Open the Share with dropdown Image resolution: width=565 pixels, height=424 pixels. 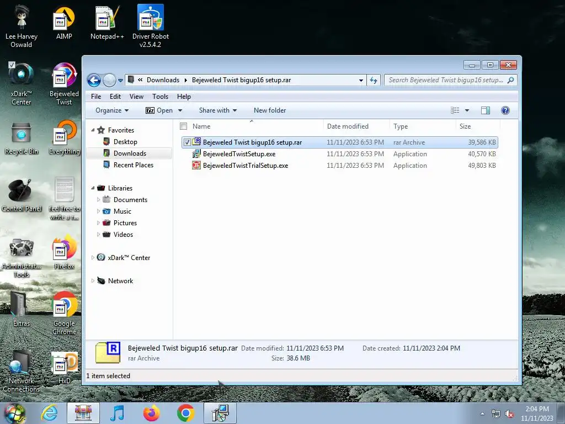click(217, 110)
